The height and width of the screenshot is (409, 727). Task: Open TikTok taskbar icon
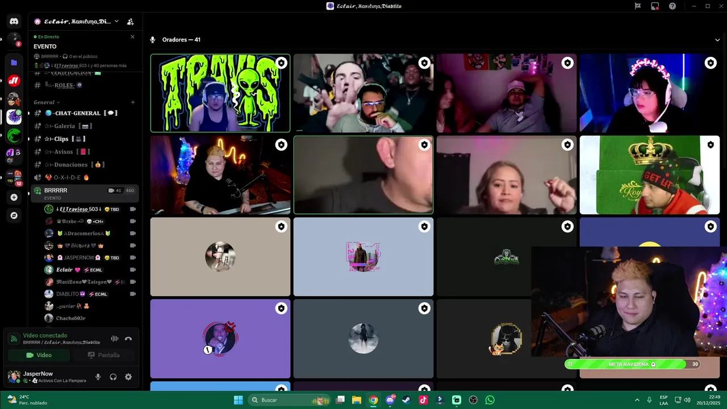pos(423,400)
